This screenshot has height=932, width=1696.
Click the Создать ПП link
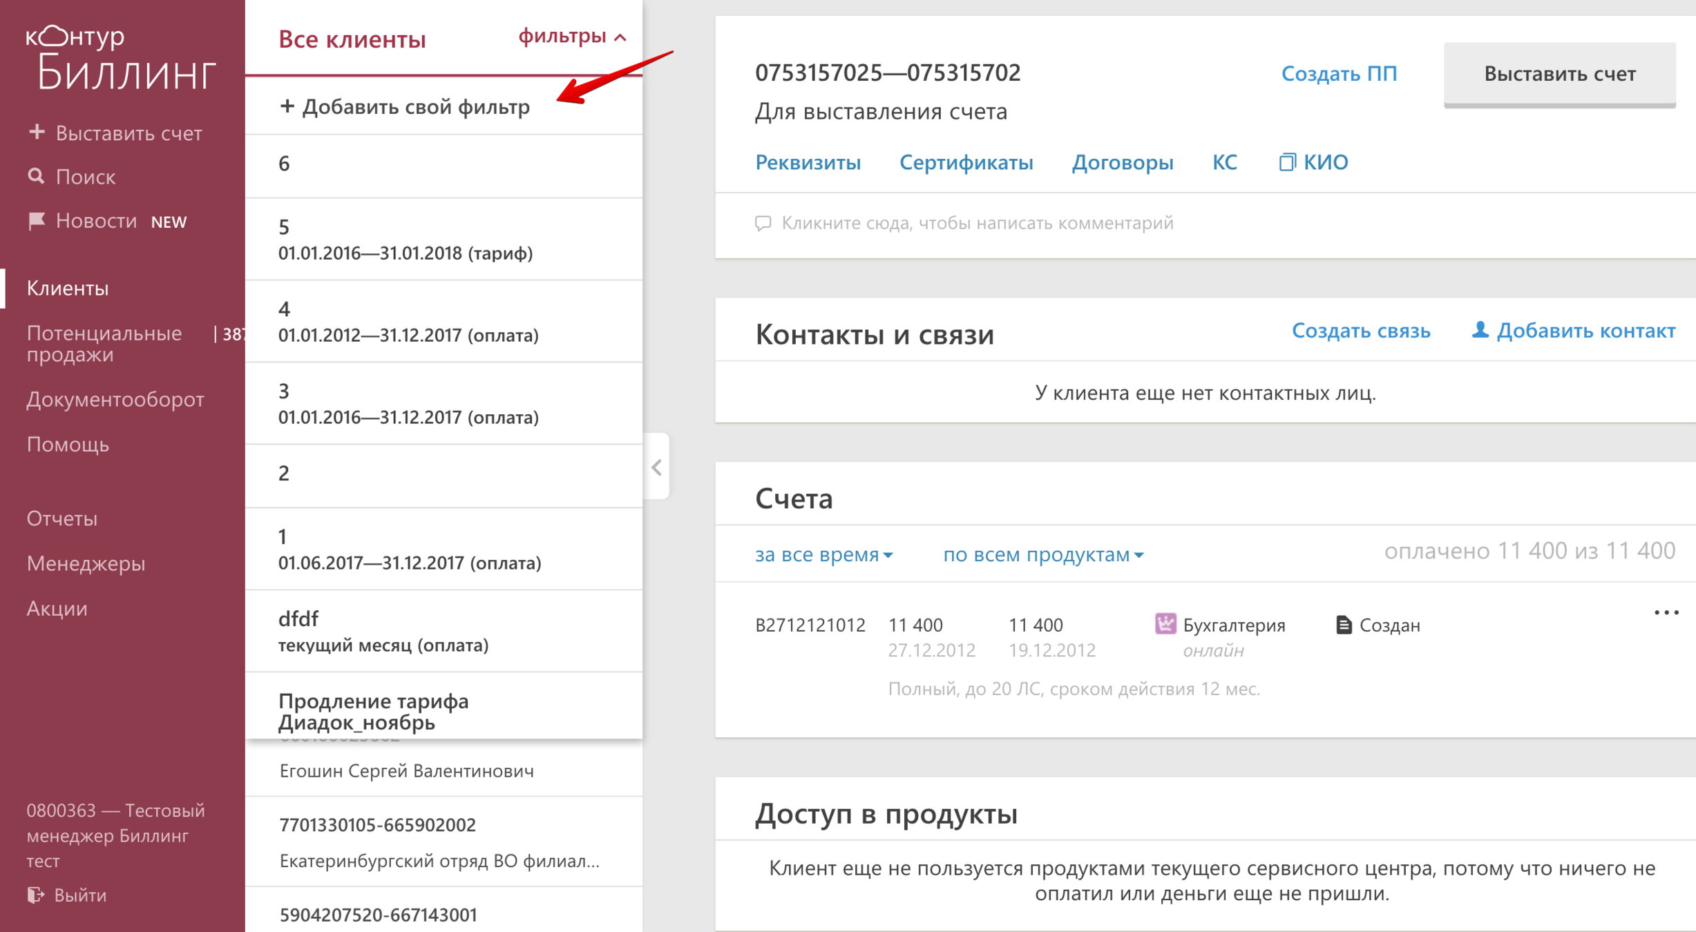[x=1338, y=73]
